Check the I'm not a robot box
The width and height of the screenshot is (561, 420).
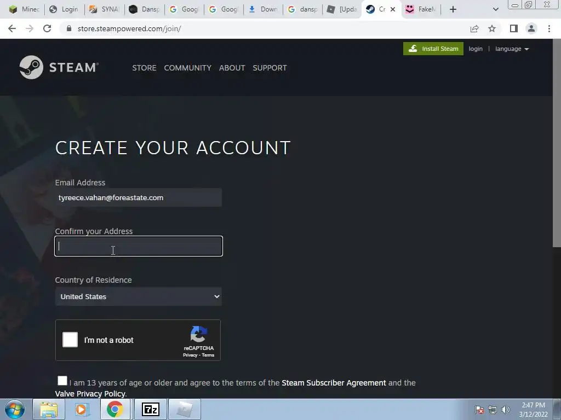pyautogui.click(x=70, y=340)
